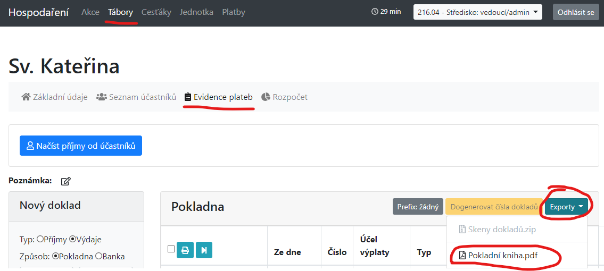Click the pie chart icon of Rozpočet
The height and width of the screenshot is (271, 604).
click(x=266, y=97)
